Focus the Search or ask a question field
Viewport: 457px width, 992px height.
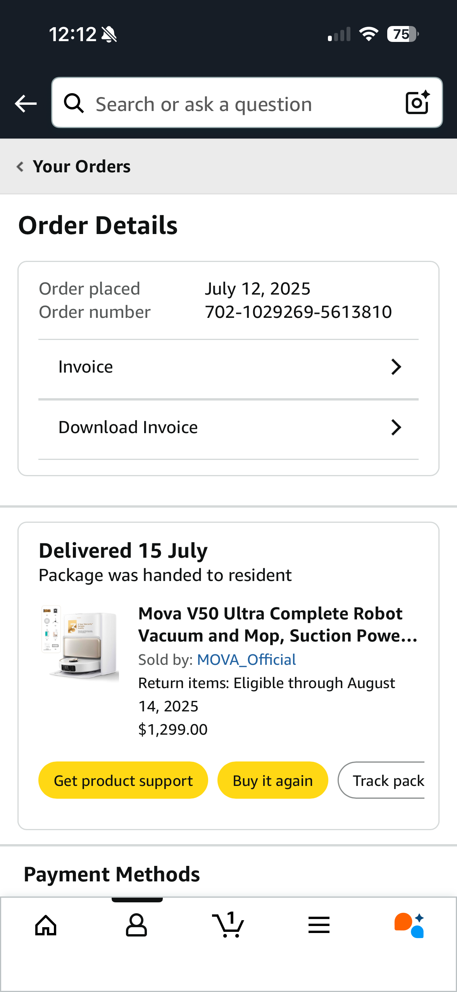[240, 104]
